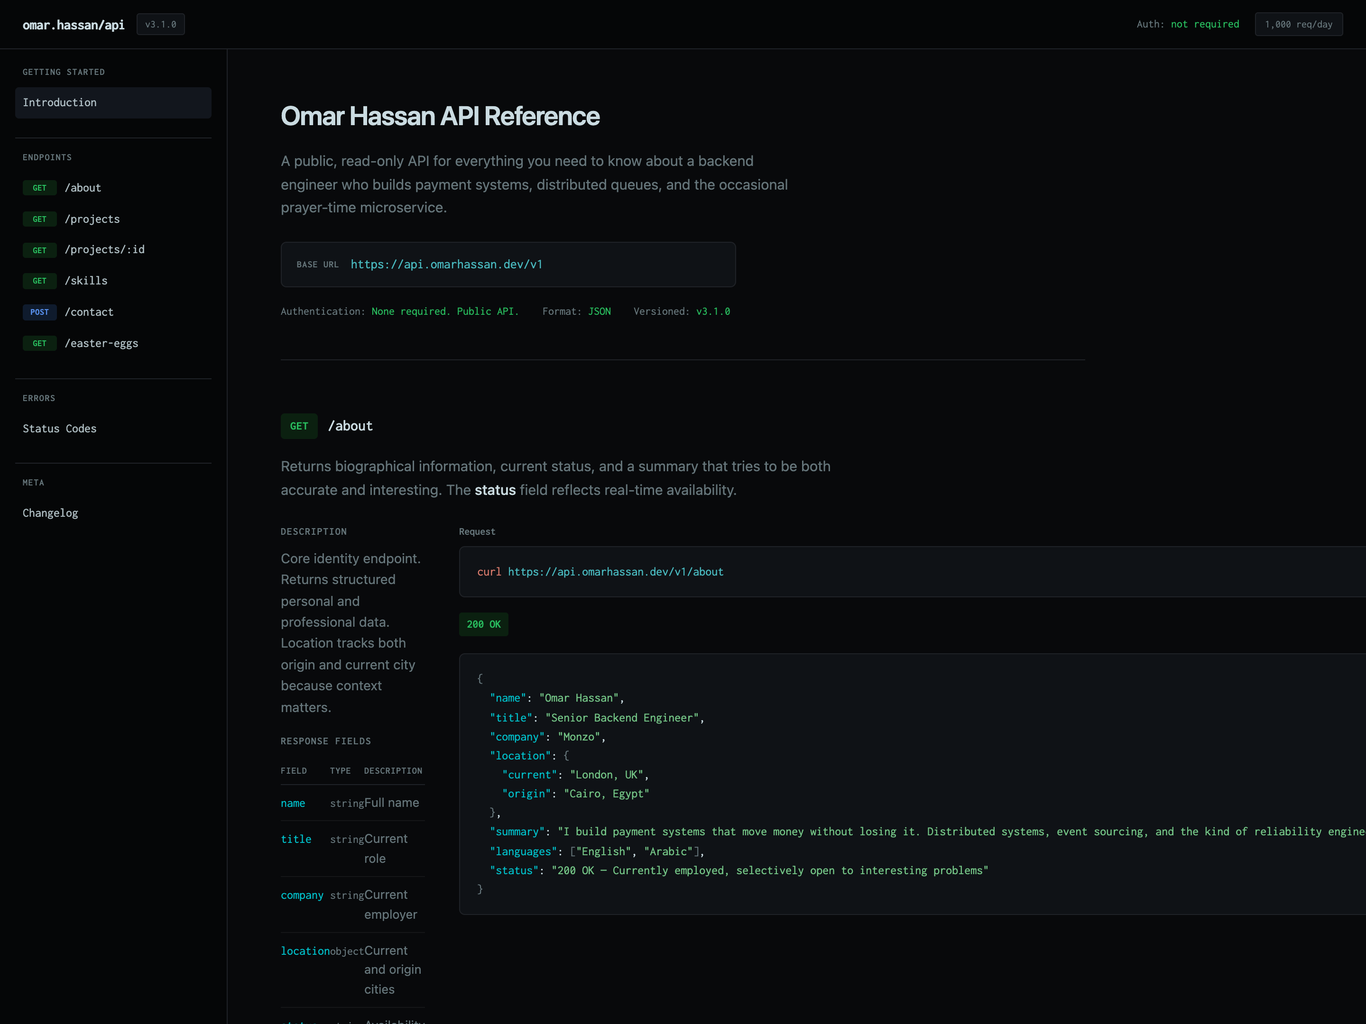Click the GET badge next to /about in sidebar
Viewport: 1366px width, 1024px height.
39,188
